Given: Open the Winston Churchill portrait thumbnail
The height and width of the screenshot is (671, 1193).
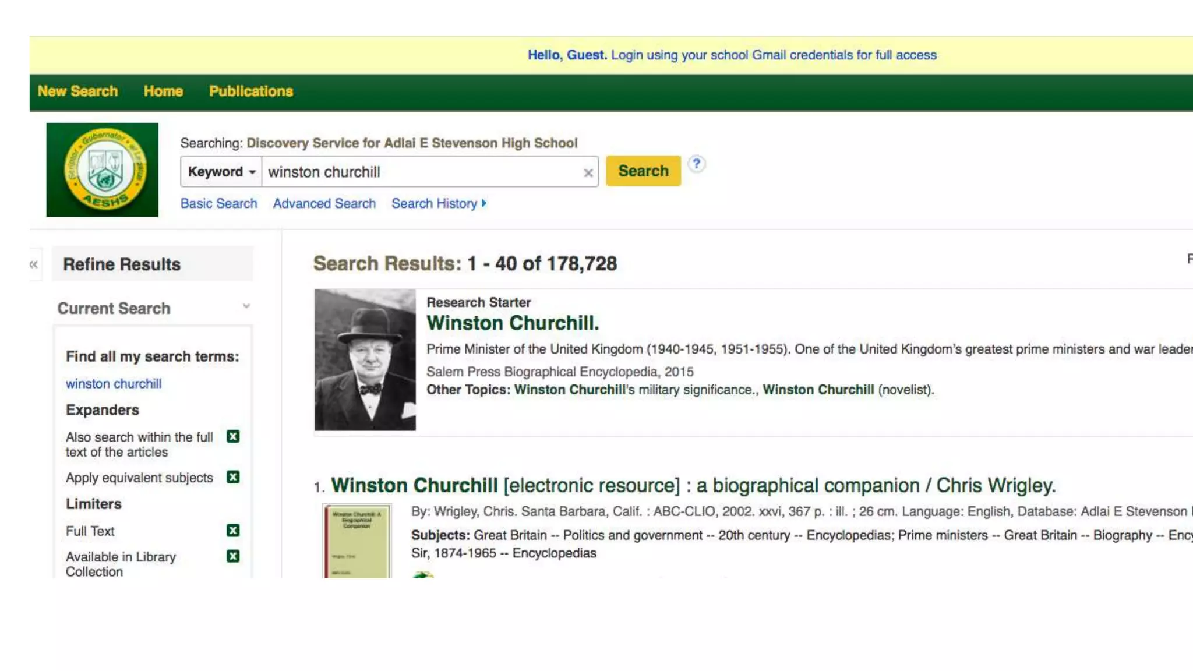Looking at the screenshot, I should click(x=365, y=359).
